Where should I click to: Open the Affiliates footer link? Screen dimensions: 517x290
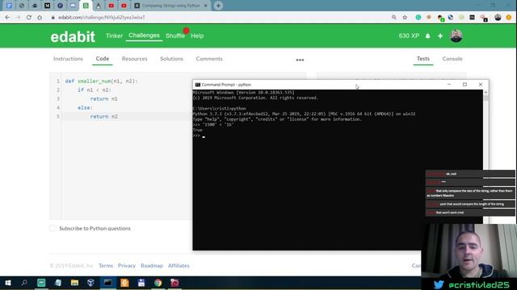click(179, 266)
